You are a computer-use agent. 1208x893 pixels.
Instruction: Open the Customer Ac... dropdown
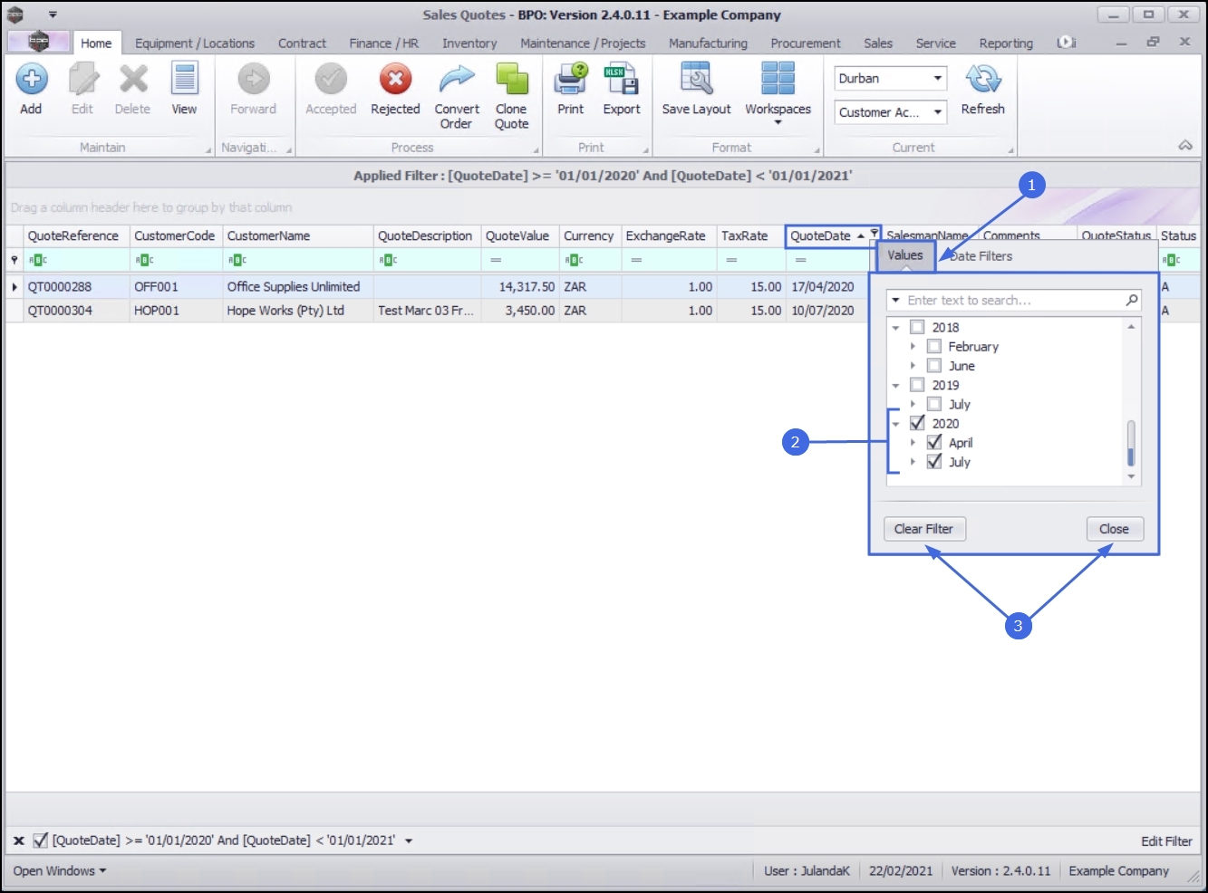pos(937,112)
